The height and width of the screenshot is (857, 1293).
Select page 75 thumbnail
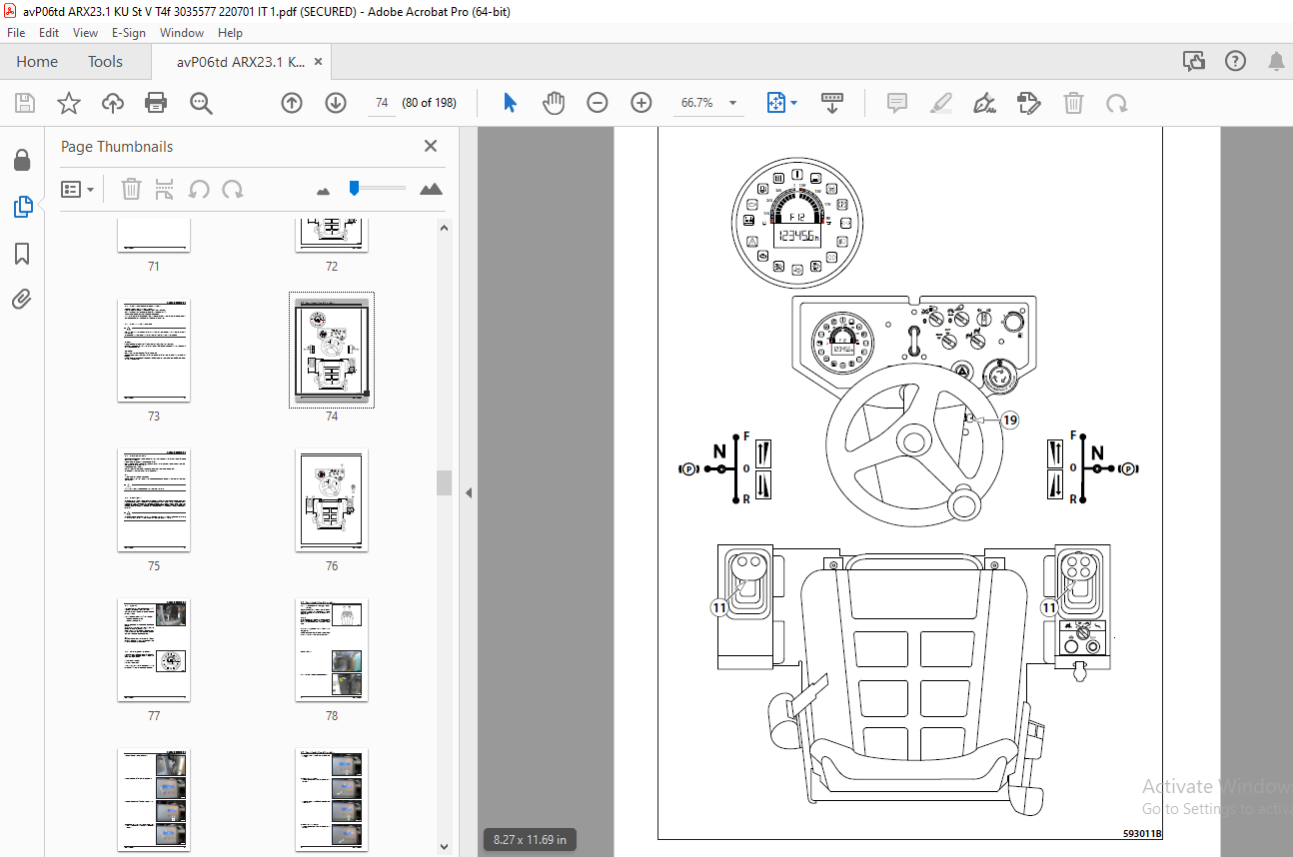point(154,500)
